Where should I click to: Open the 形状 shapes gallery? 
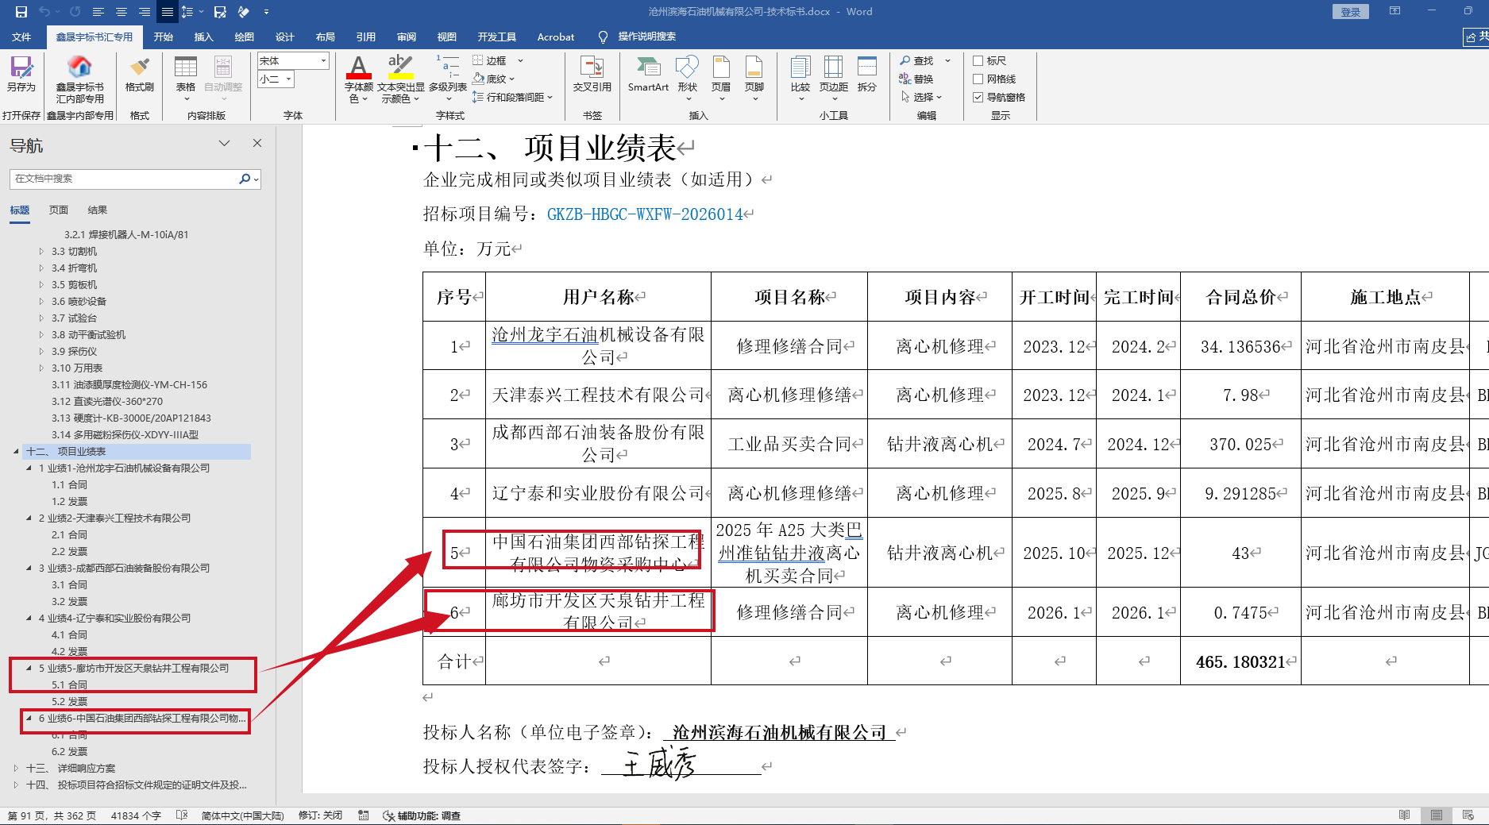click(x=688, y=79)
